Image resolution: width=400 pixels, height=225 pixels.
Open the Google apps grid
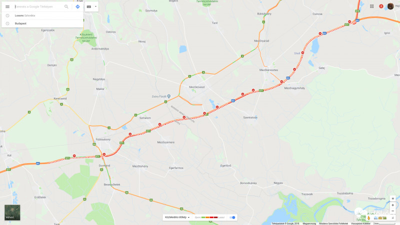tap(371, 6)
